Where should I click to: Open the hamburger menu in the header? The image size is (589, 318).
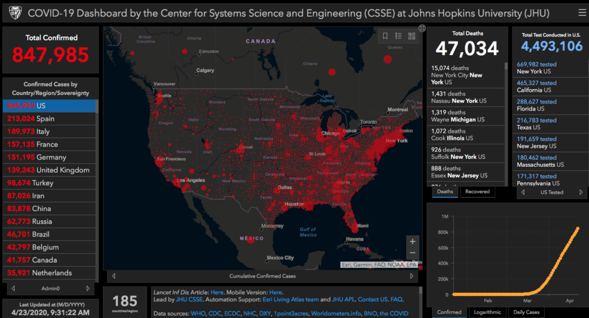(580, 13)
